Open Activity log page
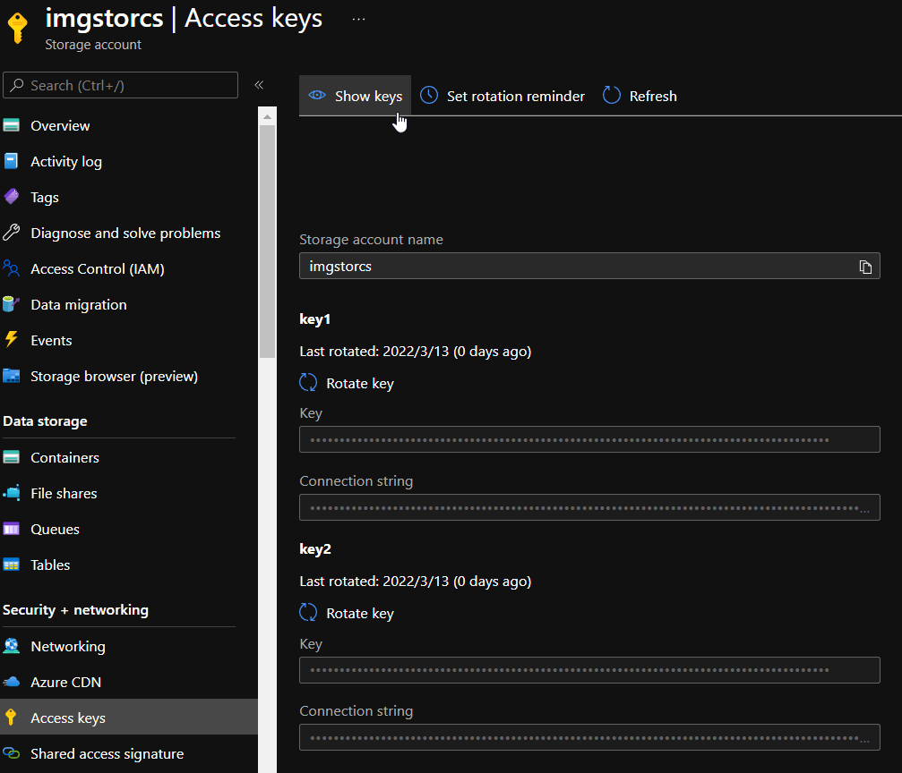 (65, 162)
